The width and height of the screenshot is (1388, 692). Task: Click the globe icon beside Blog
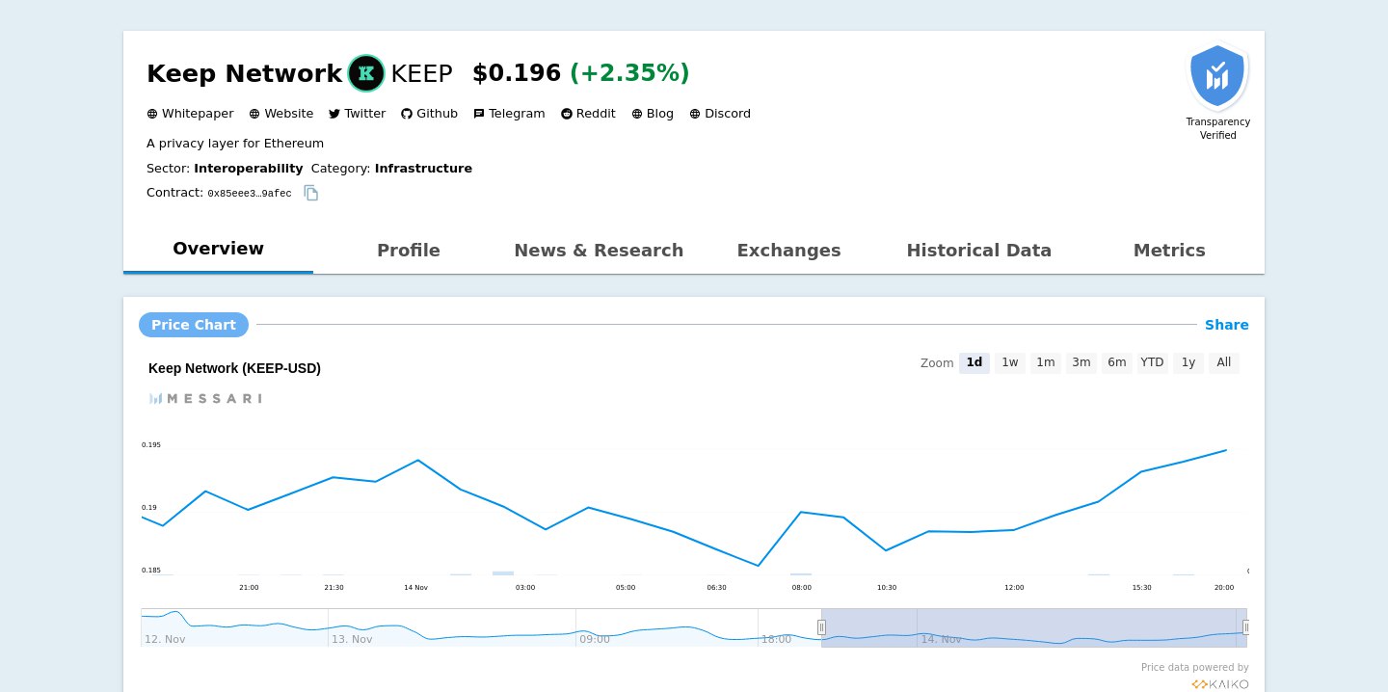click(x=637, y=114)
